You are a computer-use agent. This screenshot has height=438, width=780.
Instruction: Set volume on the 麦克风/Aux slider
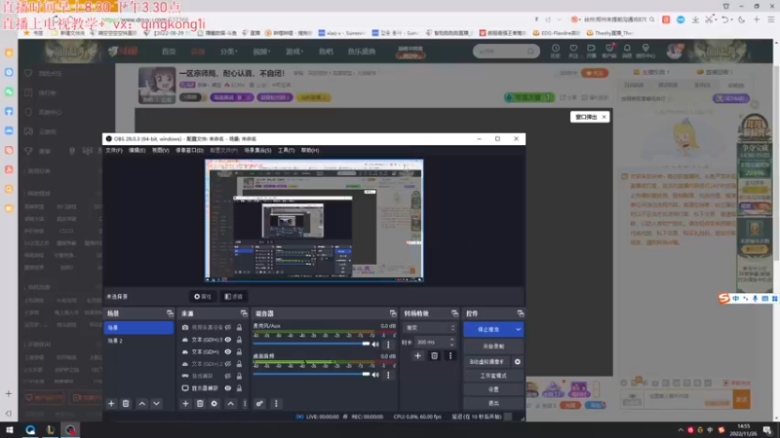click(311, 344)
